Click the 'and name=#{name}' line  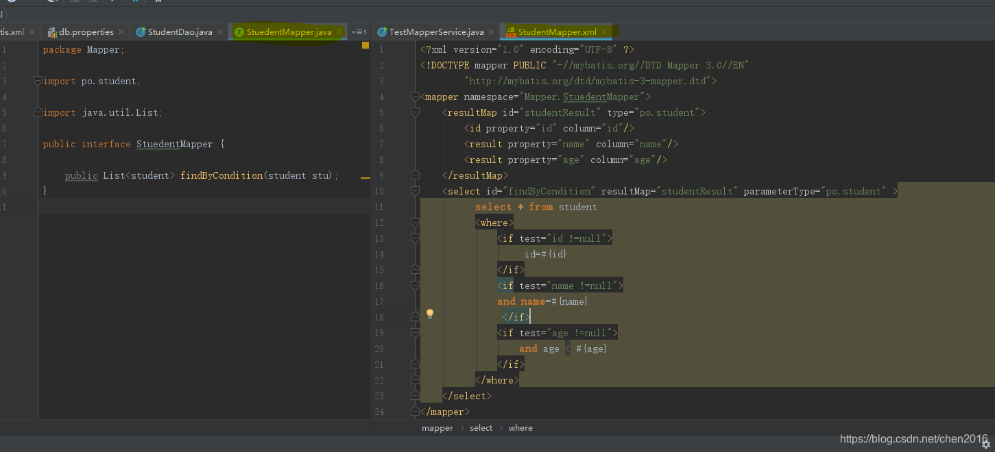[542, 301]
